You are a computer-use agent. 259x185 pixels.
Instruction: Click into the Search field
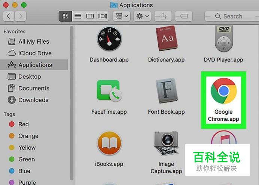[x=232, y=16]
